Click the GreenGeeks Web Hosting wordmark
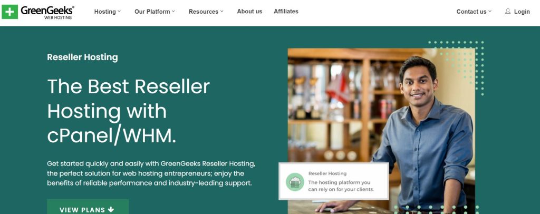The image size is (540, 214). tap(47, 12)
